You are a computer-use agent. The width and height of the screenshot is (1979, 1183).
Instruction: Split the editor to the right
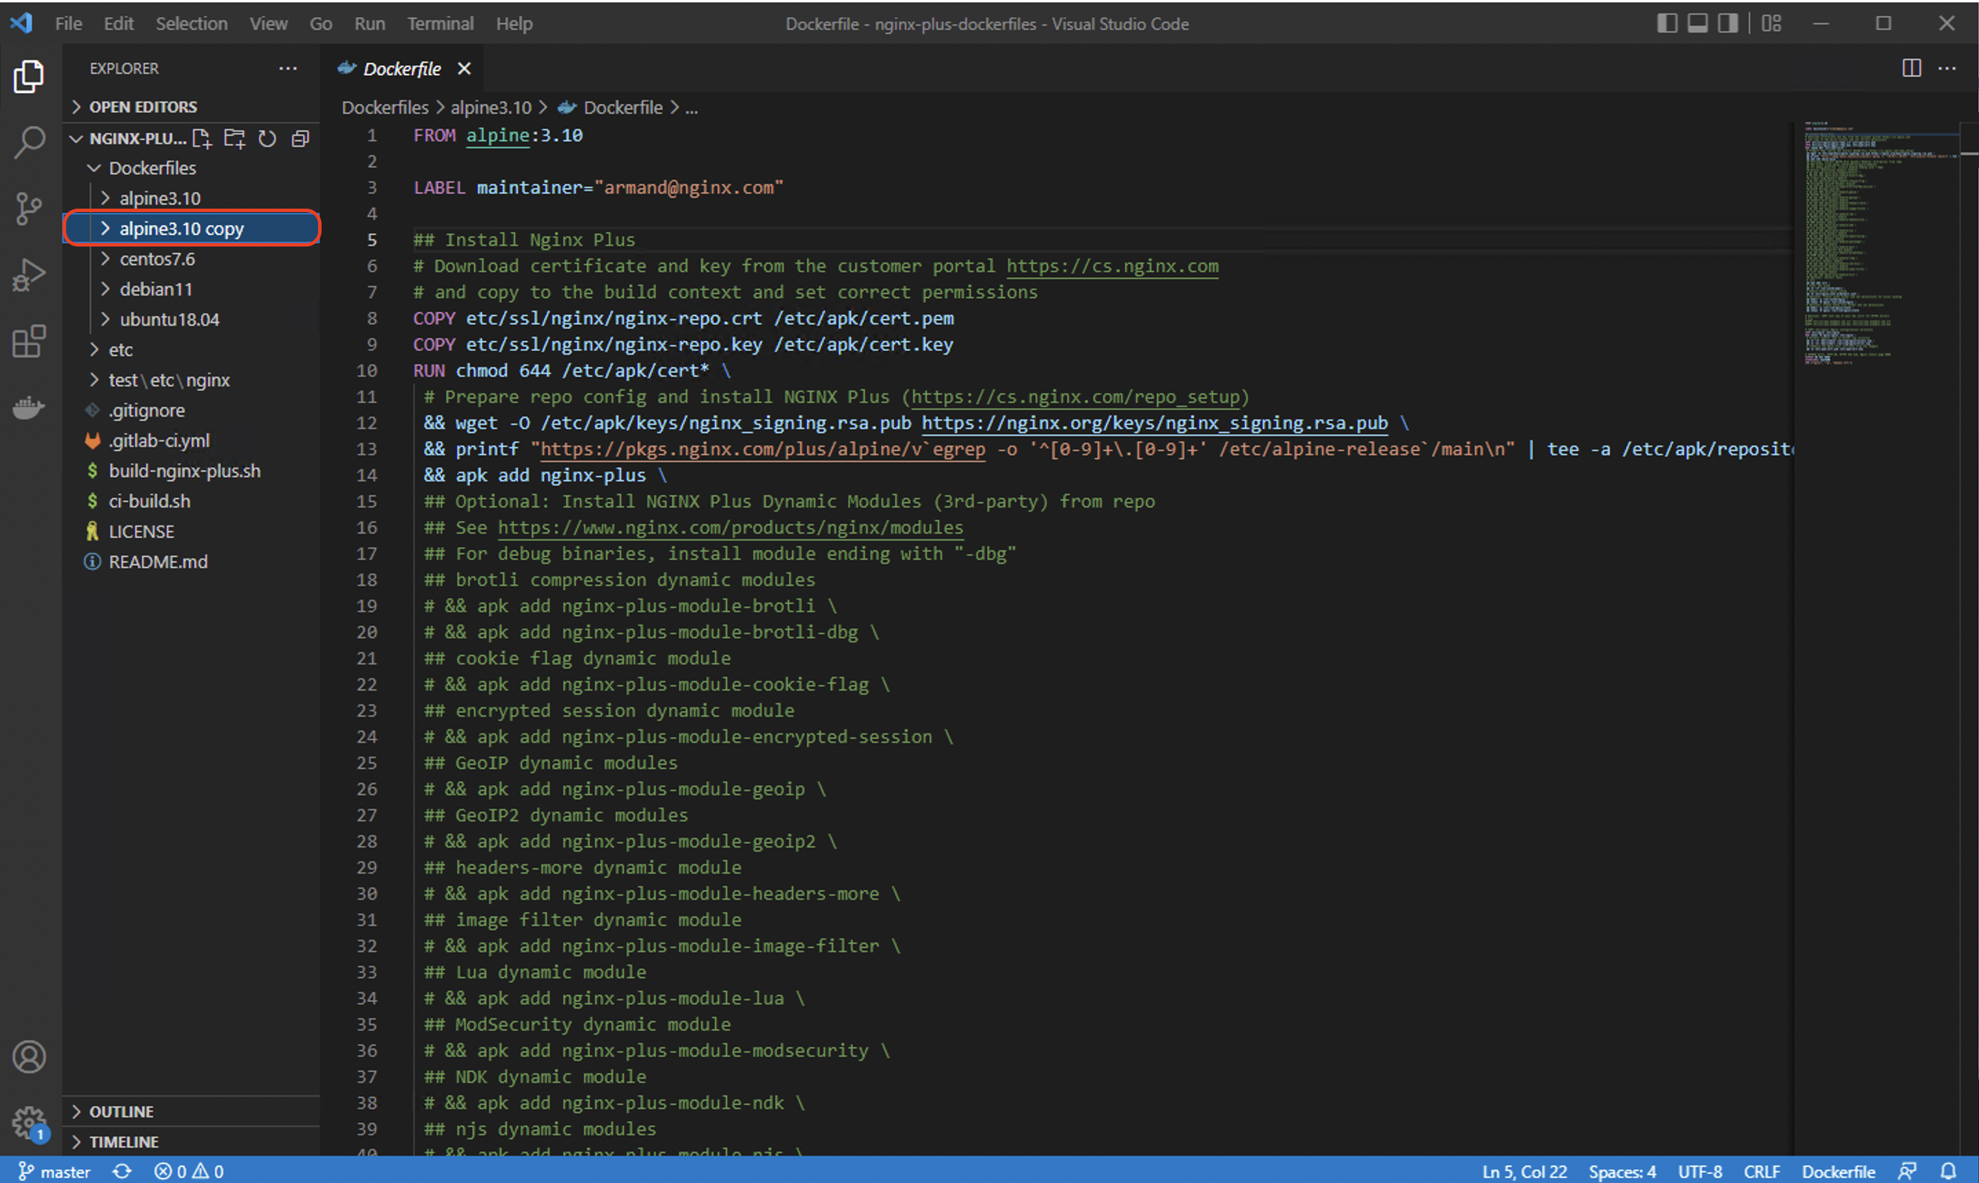pyautogui.click(x=1912, y=69)
